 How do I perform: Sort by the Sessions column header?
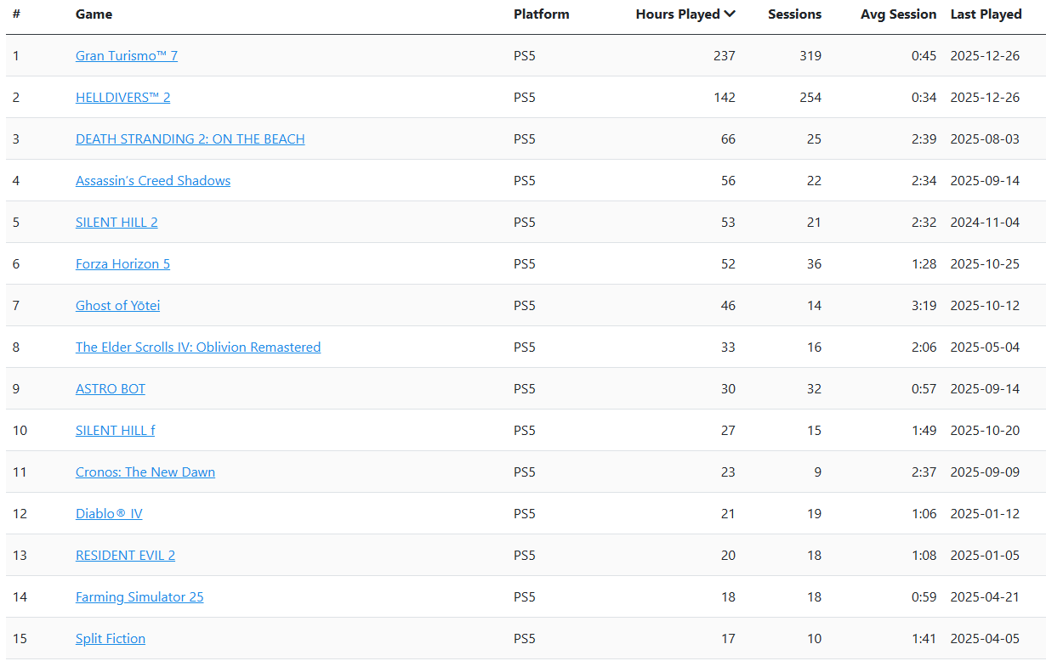click(x=795, y=14)
